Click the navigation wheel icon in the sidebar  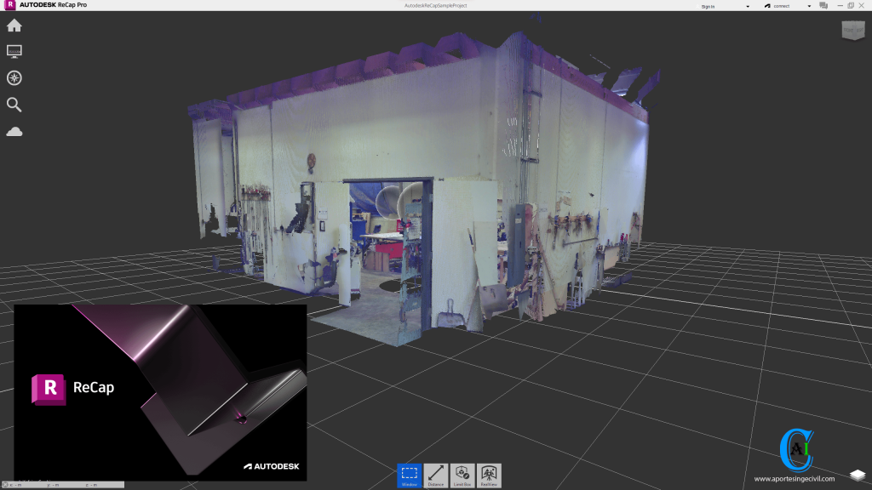pyautogui.click(x=14, y=77)
